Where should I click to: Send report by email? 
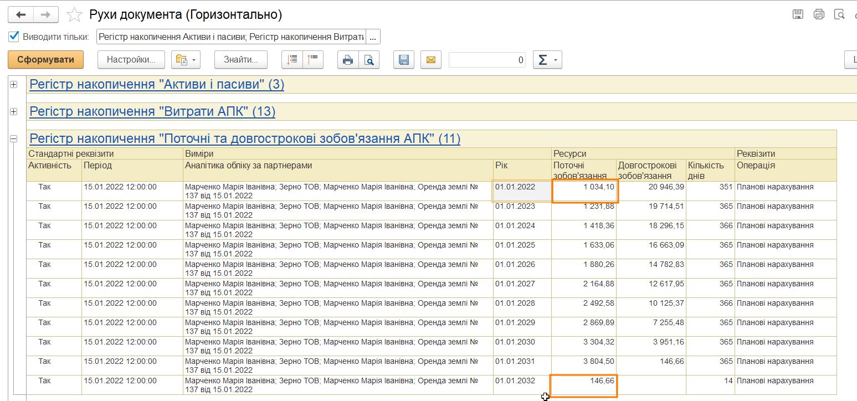[x=430, y=60]
